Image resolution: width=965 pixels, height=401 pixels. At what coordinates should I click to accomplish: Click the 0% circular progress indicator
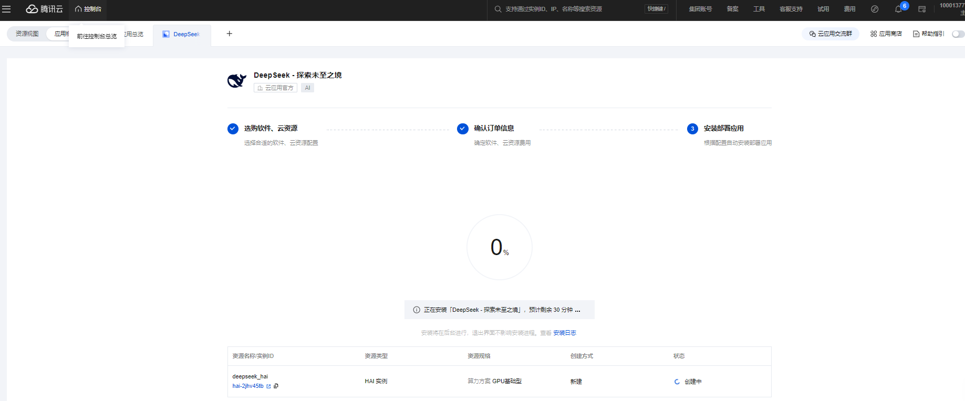click(x=500, y=247)
